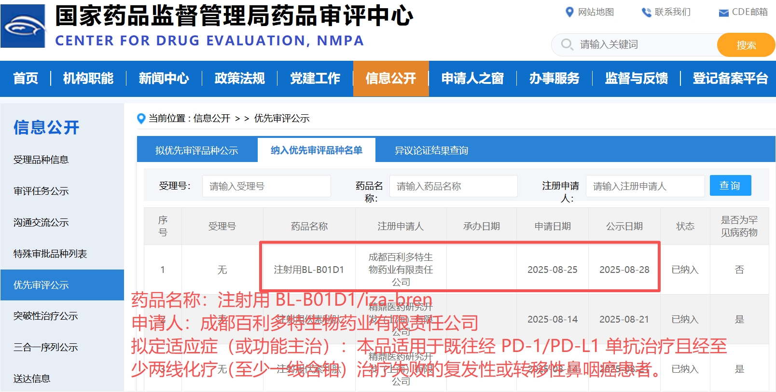Click 信息公开 in breadcrumb
The image size is (776, 392).
(x=212, y=118)
